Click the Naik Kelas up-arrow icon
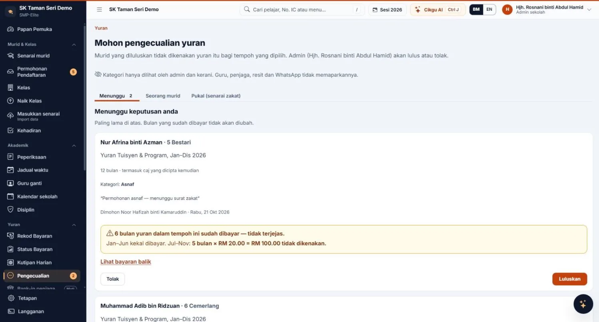 pyautogui.click(x=10, y=101)
